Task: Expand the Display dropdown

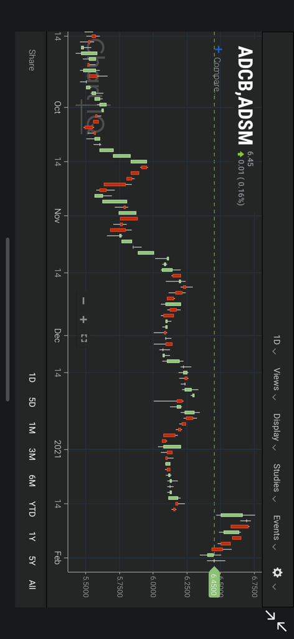Action: click(x=277, y=432)
